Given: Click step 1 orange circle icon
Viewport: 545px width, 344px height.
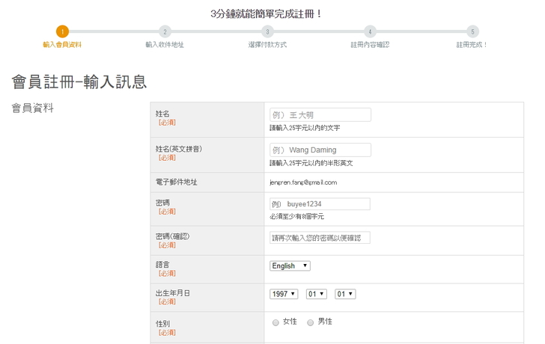Looking at the screenshot, I should [62, 31].
